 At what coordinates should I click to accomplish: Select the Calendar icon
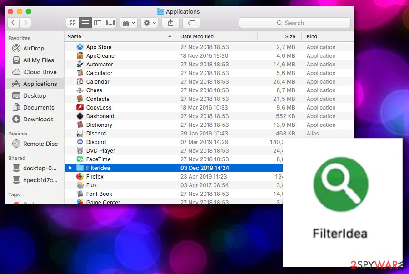(x=80, y=81)
